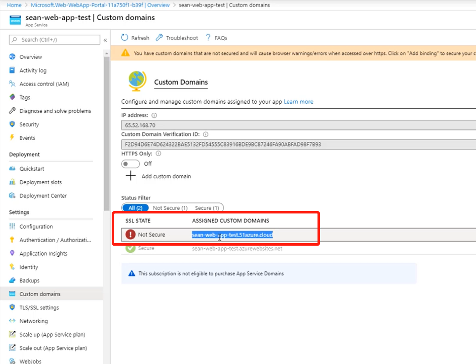Click the Troubleshoot button
This screenshot has width=476, height=364.
tap(177, 38)
